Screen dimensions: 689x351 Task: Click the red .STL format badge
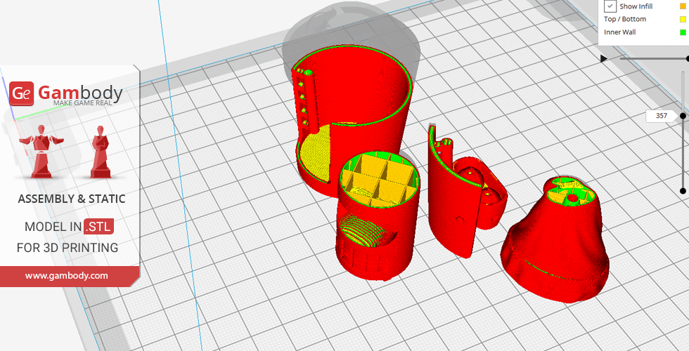(x=98, y=227)
